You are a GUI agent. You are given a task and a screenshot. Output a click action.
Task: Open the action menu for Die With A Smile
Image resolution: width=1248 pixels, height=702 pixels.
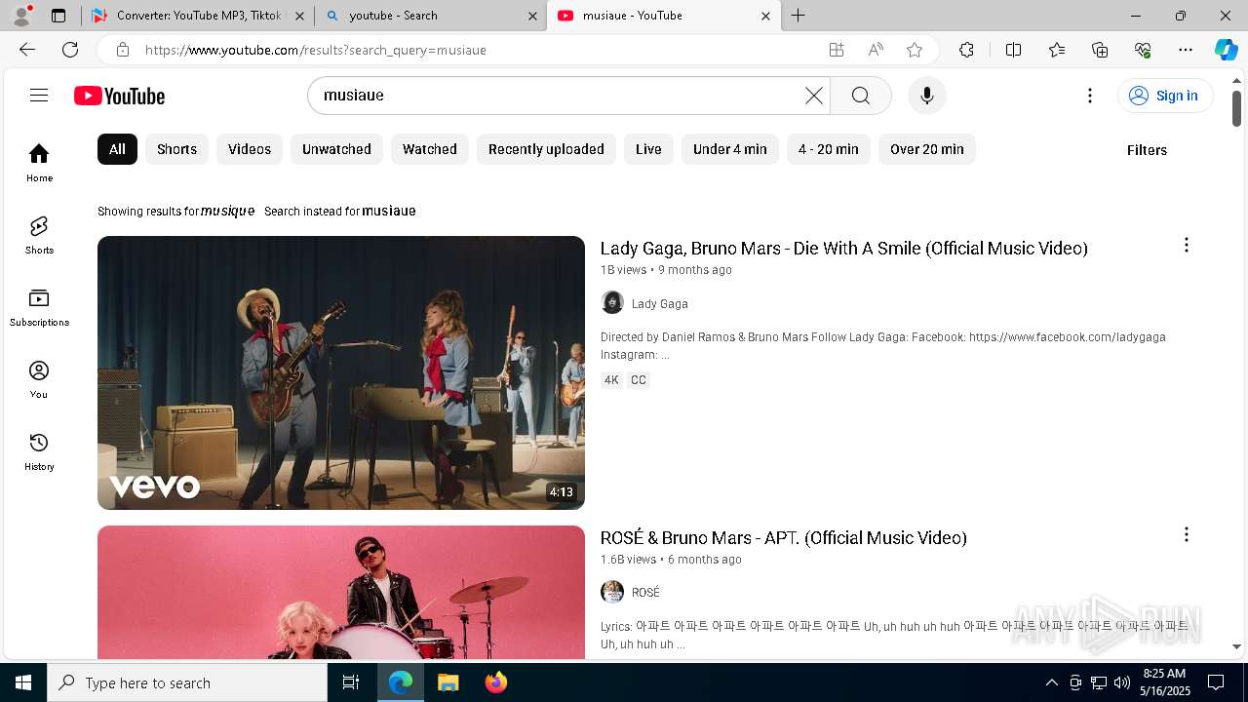1186,245
